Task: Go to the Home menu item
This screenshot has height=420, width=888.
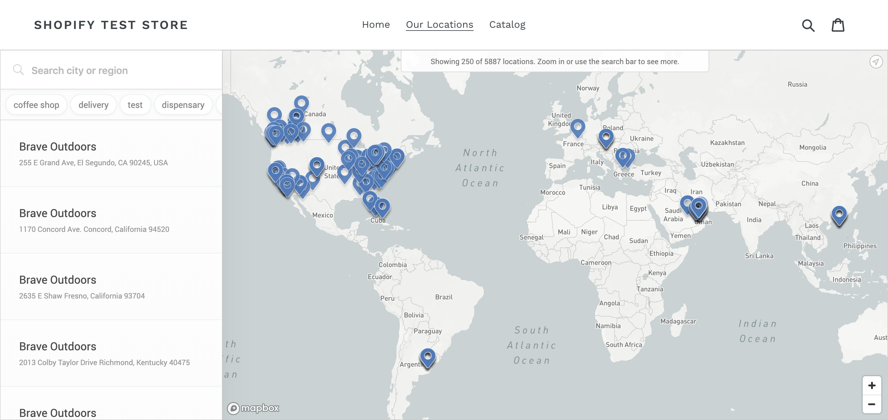Action: (x=376, y=24)
